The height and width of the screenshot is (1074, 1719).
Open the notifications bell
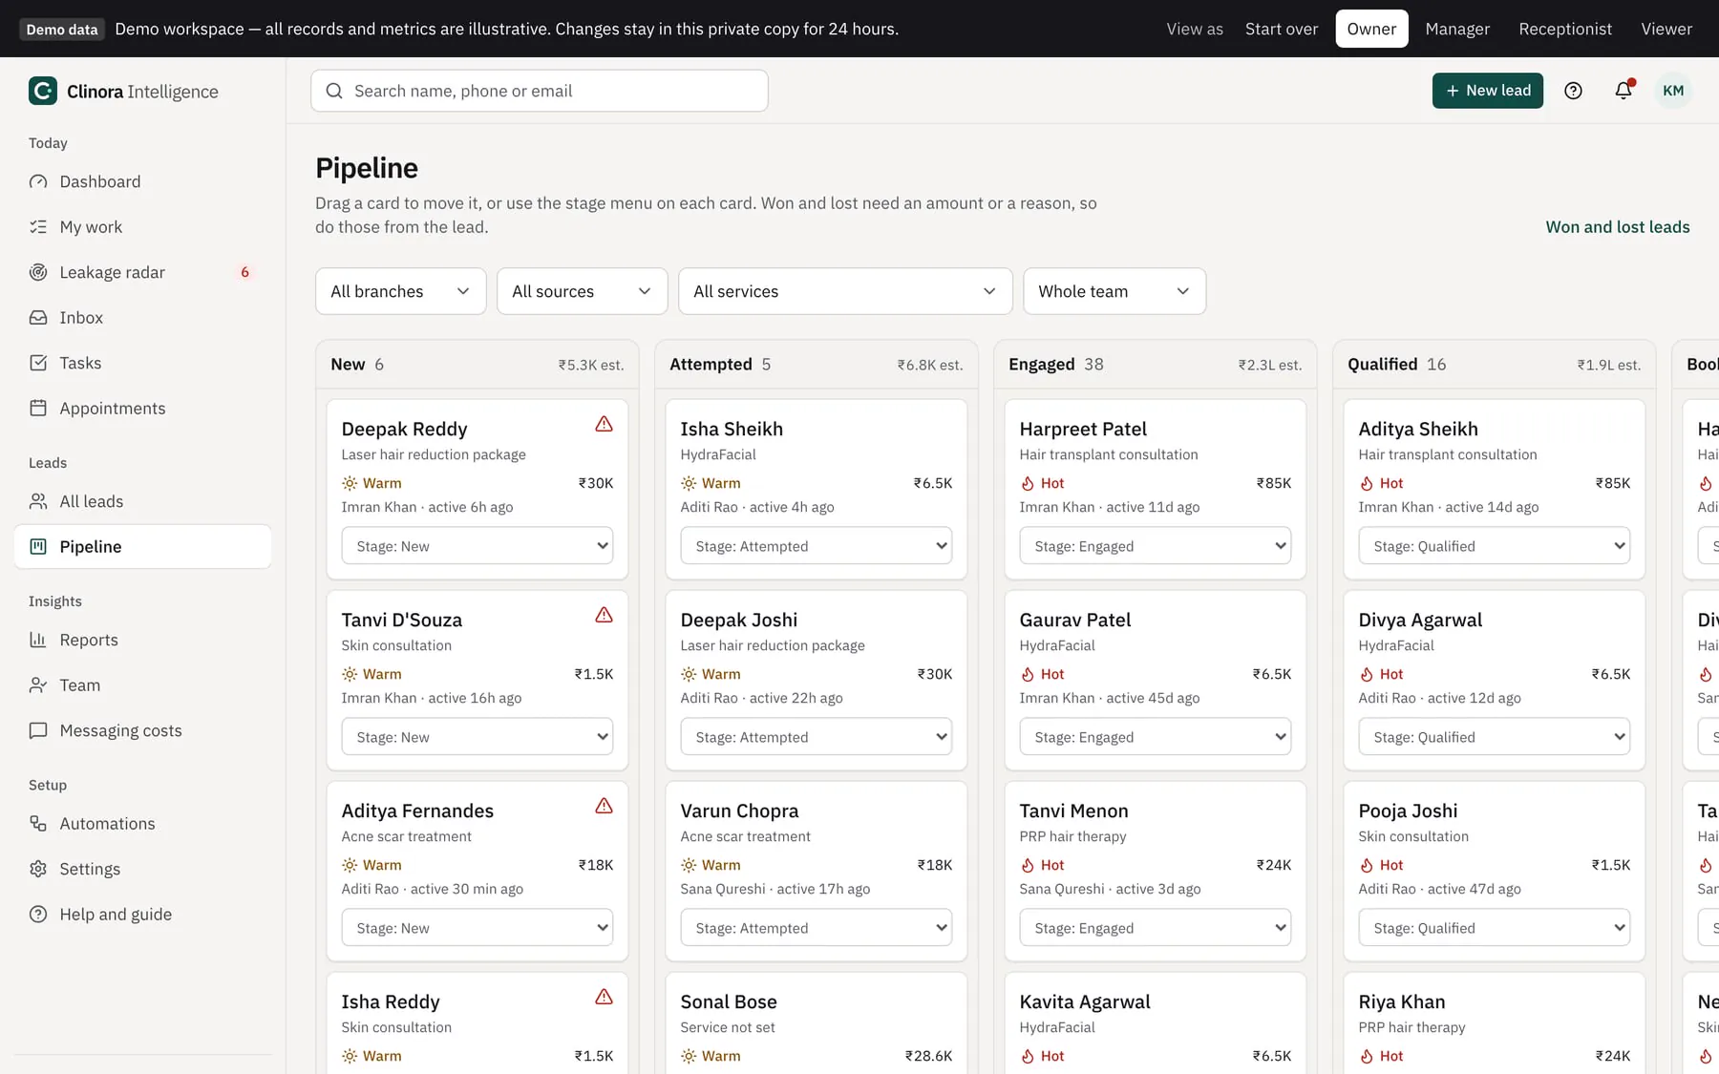coord(1623,91)
